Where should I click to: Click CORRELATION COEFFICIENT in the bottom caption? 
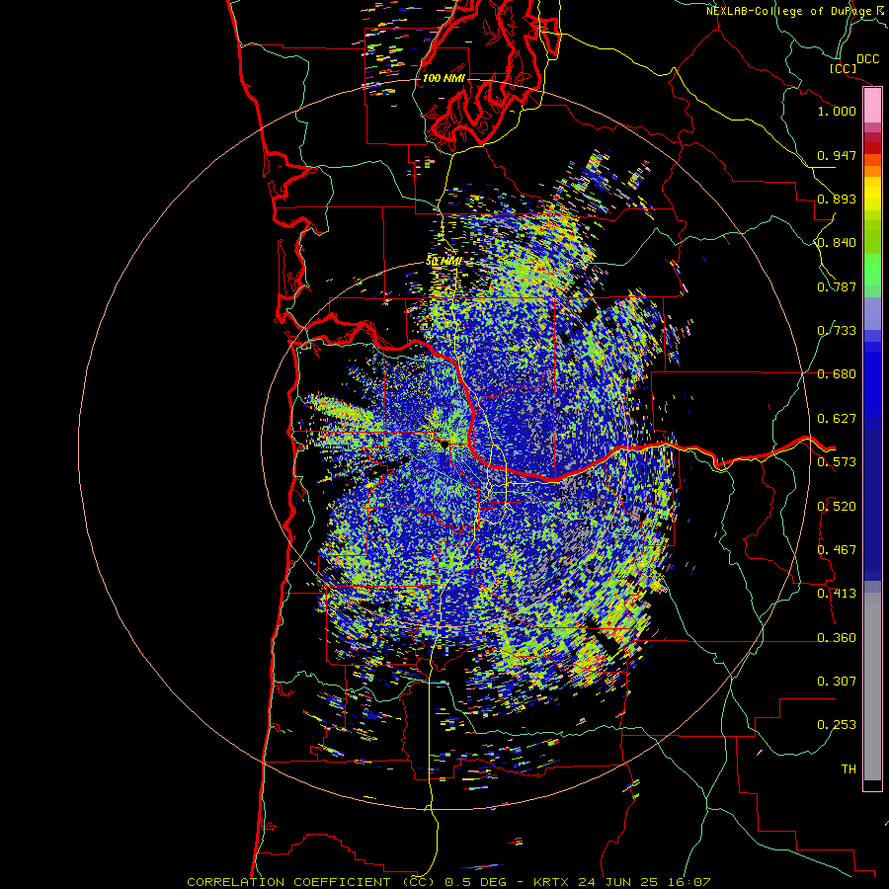click(288, 882)
